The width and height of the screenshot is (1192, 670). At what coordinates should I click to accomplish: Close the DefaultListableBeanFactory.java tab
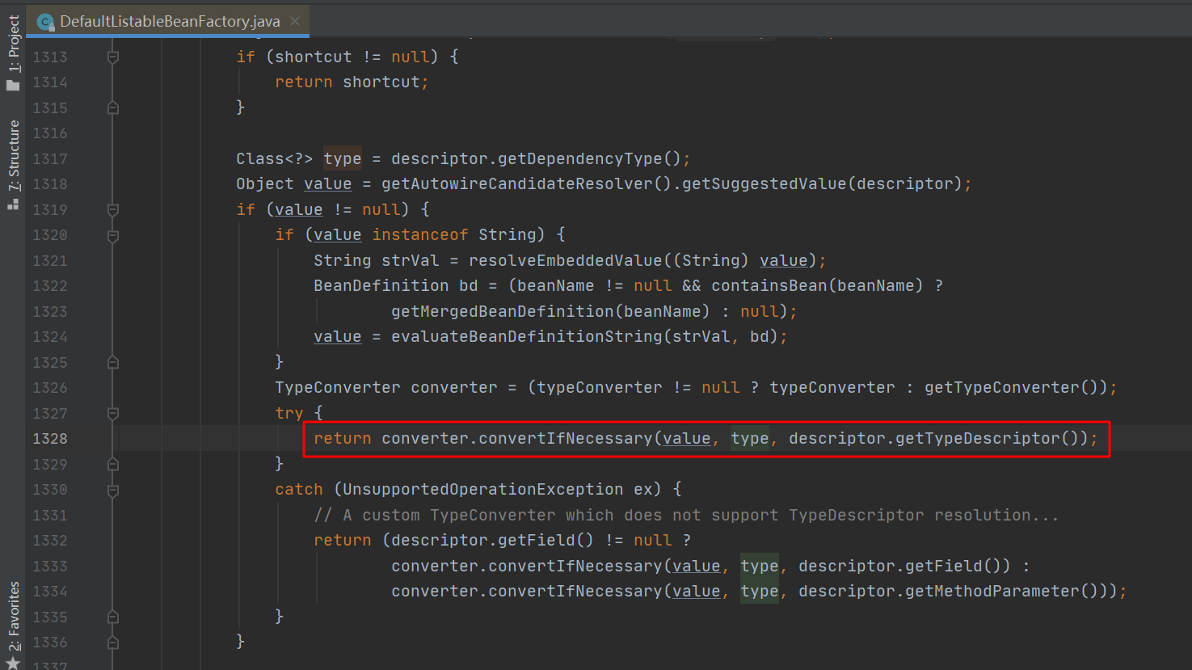[295, 21]
